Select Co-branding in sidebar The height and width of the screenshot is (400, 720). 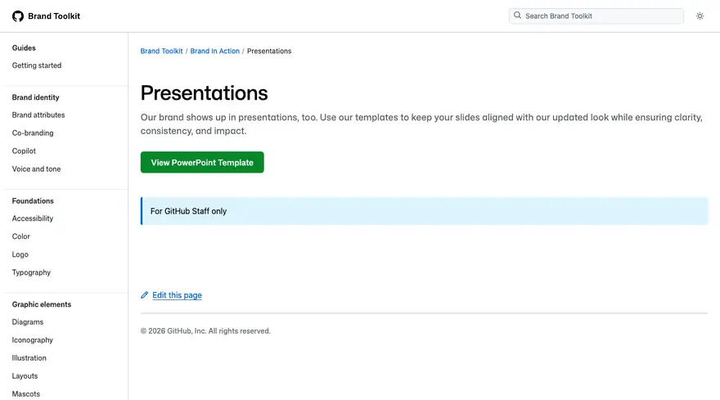(33, 133)
